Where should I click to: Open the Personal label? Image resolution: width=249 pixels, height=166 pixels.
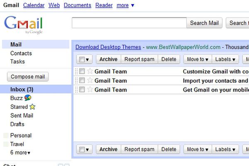click(x=21, y=136)
